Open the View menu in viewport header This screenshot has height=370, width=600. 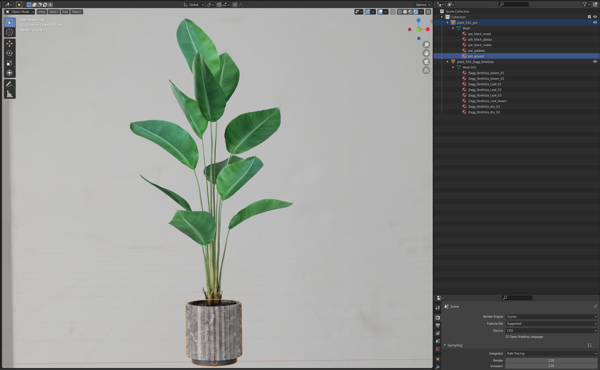(x=42, y=12)
